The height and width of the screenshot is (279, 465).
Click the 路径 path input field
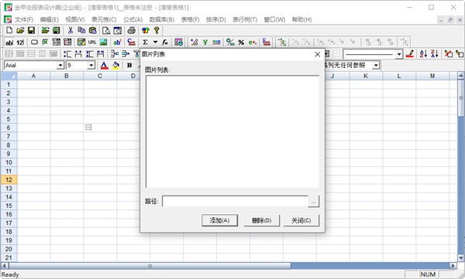click(x=235, y=201)
